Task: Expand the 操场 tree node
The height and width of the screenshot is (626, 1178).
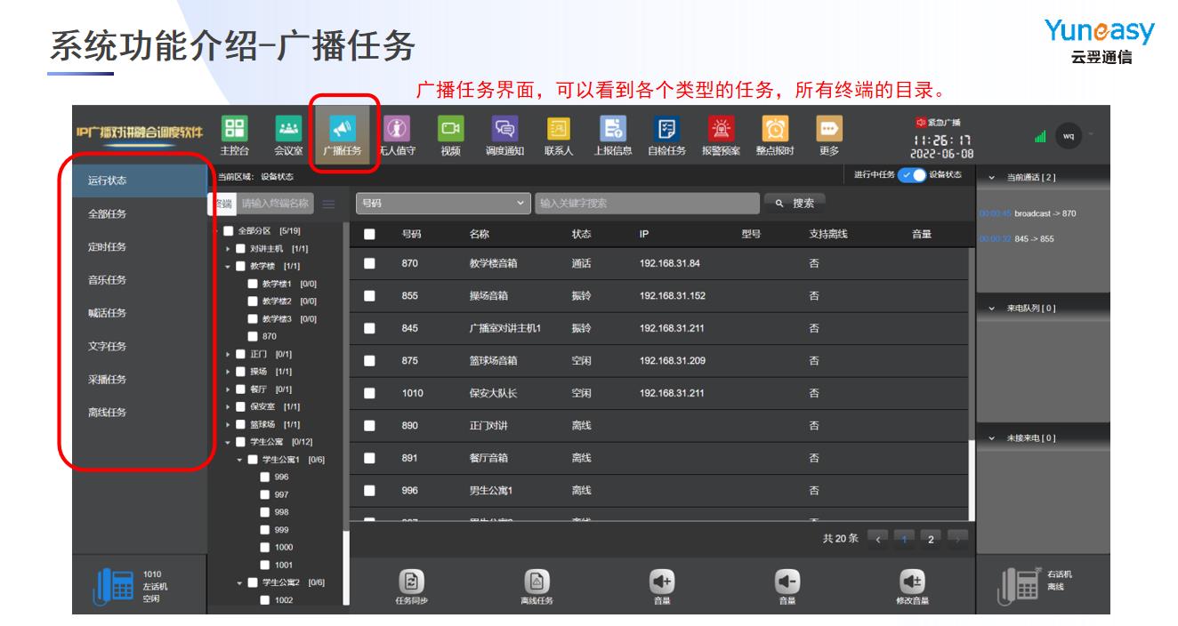Action: [x=228, y=372]
